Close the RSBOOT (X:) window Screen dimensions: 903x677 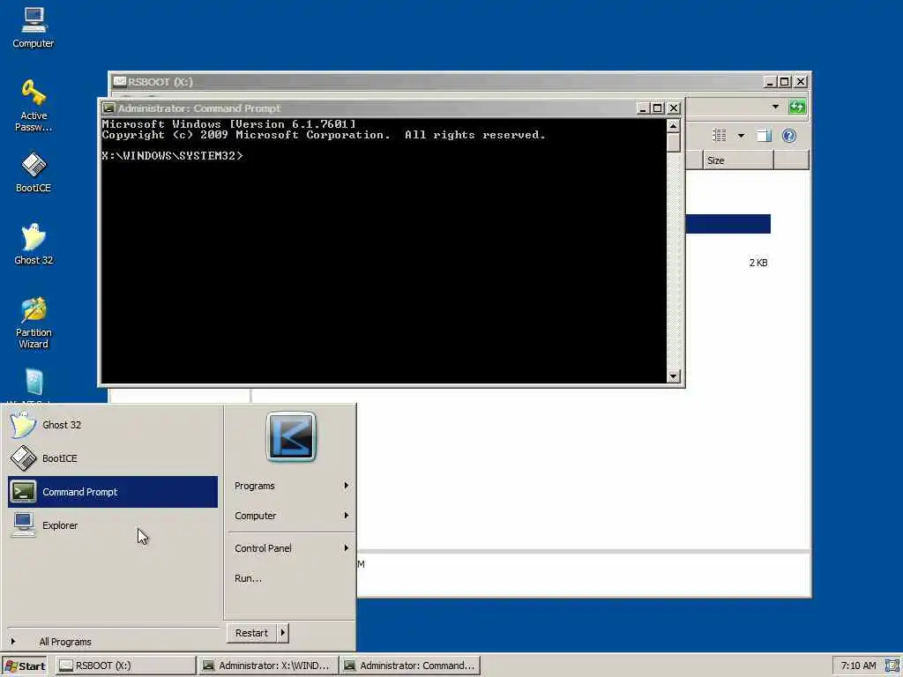coord(801,82)
